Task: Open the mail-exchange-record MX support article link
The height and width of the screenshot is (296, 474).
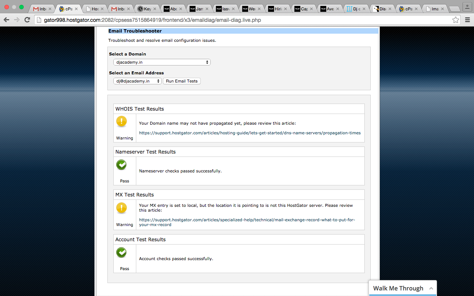Action: point(247,222)
